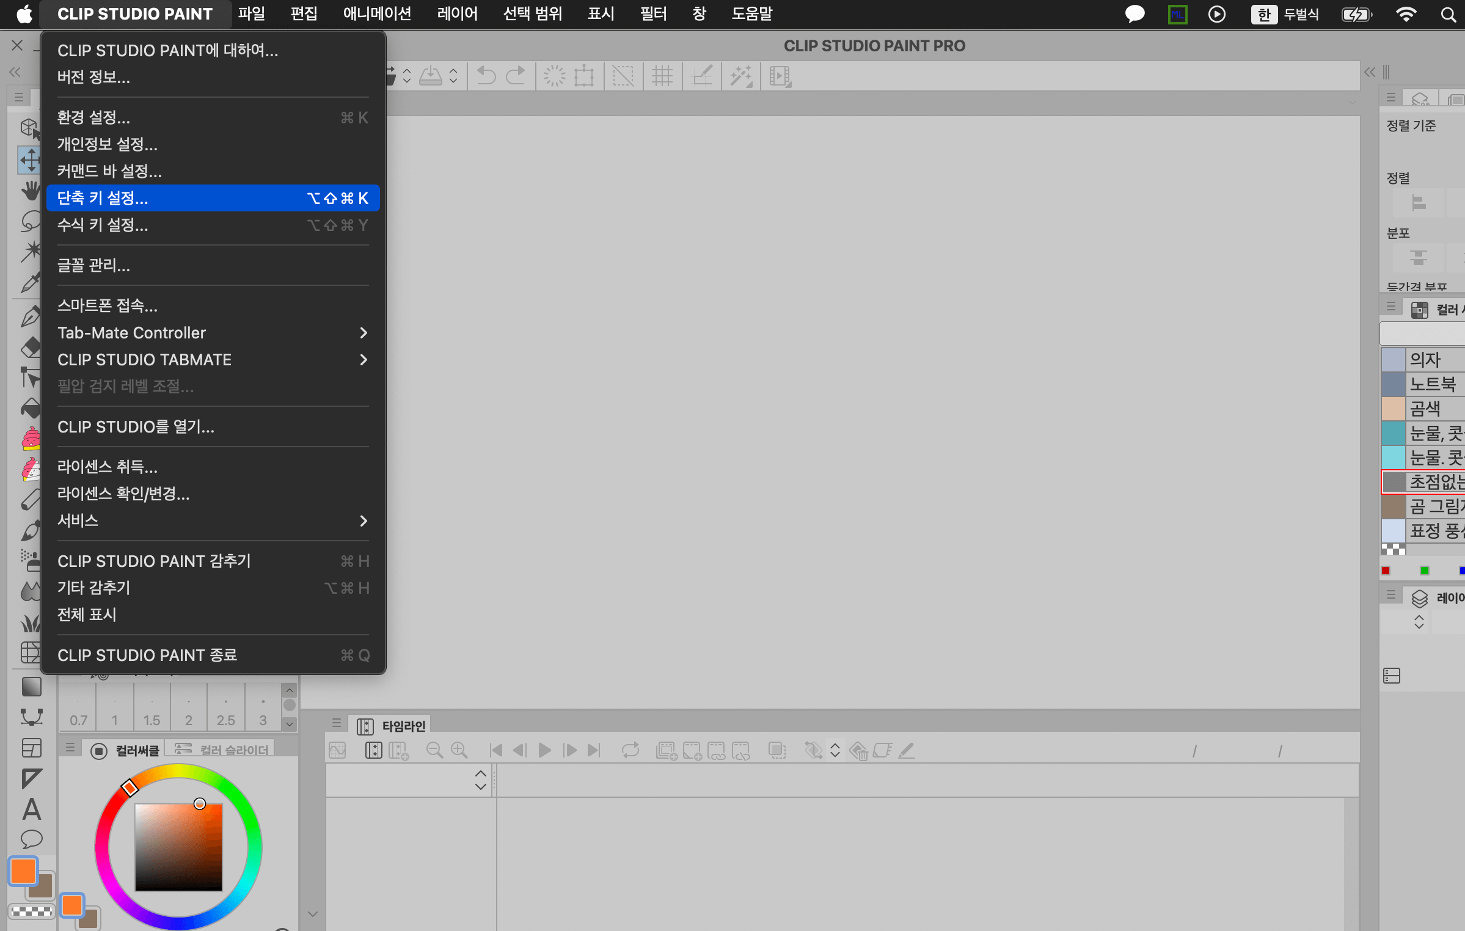Click the Redo arrow in command bar

tap(516, 76)
